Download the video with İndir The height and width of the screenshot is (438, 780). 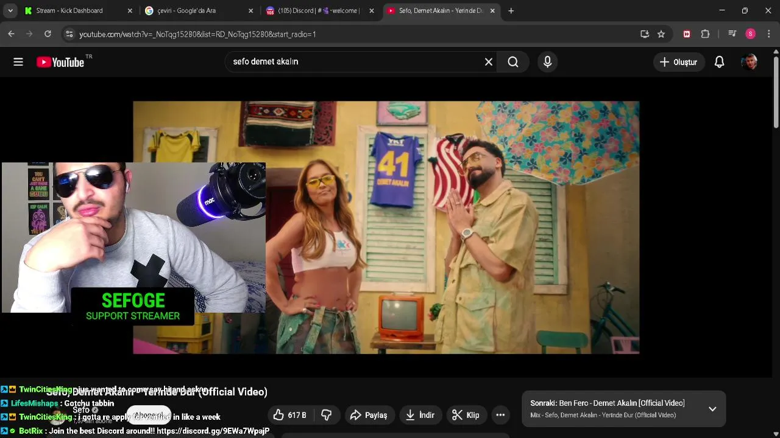click(420, 415)
